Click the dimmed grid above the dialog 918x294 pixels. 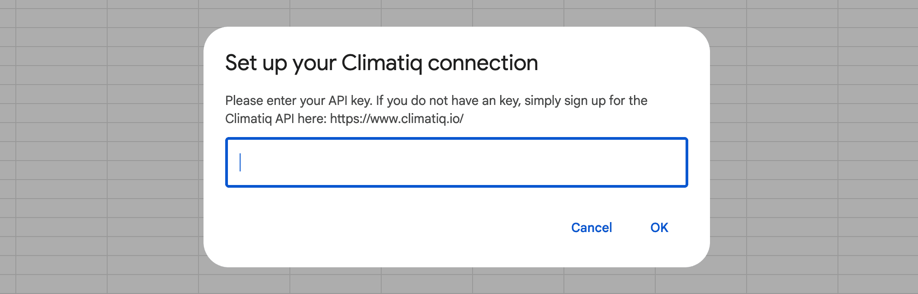[457, 13]
